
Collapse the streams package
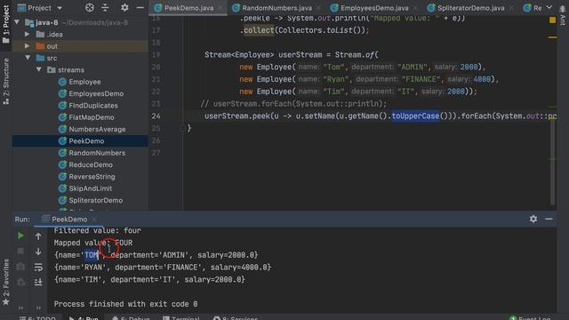(39, 69)
